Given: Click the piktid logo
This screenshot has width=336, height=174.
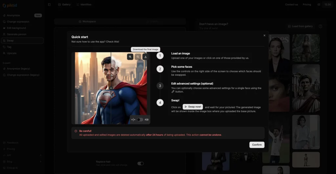Looking at the screenshot, I should (x=10, y=5).
